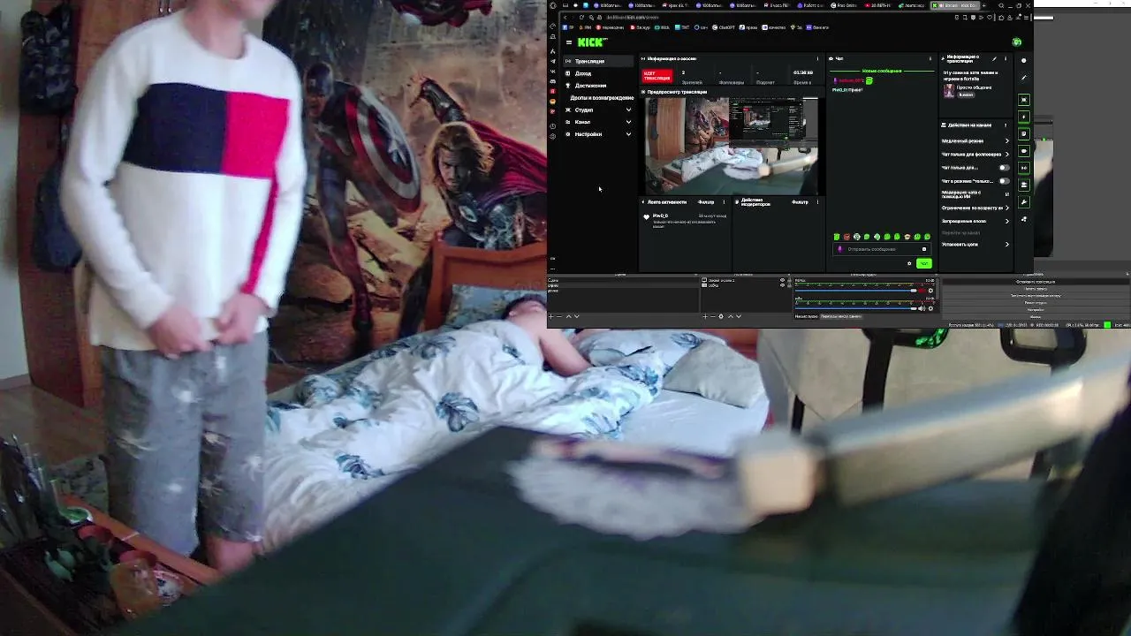Expand Медленный режим setting
The image size is (1131, 636).
pos(1007,140)
